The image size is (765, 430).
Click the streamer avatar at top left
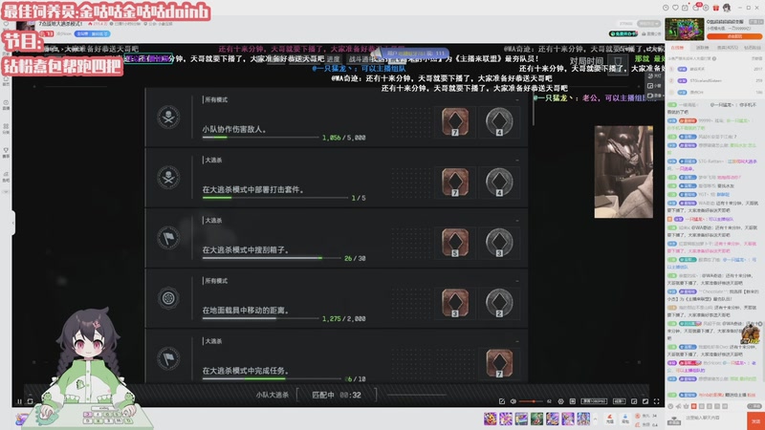pyautogui.click(x=26, y=27)
